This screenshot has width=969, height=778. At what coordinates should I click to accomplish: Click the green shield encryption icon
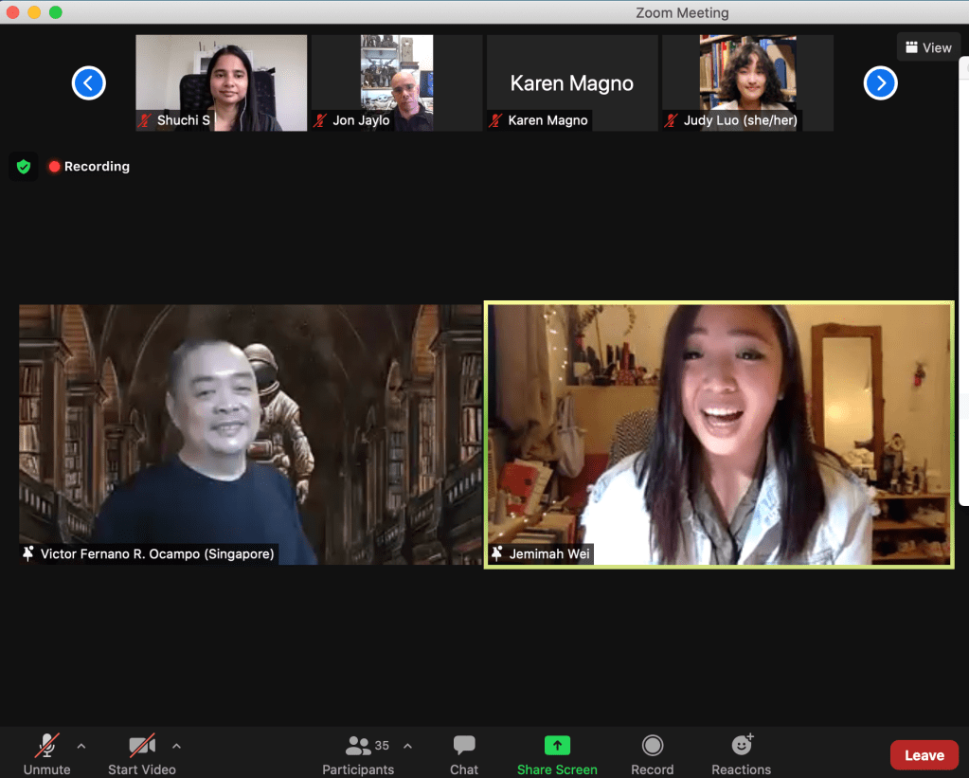24,167
